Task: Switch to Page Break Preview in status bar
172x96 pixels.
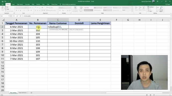Action: (x=154, y=95)
